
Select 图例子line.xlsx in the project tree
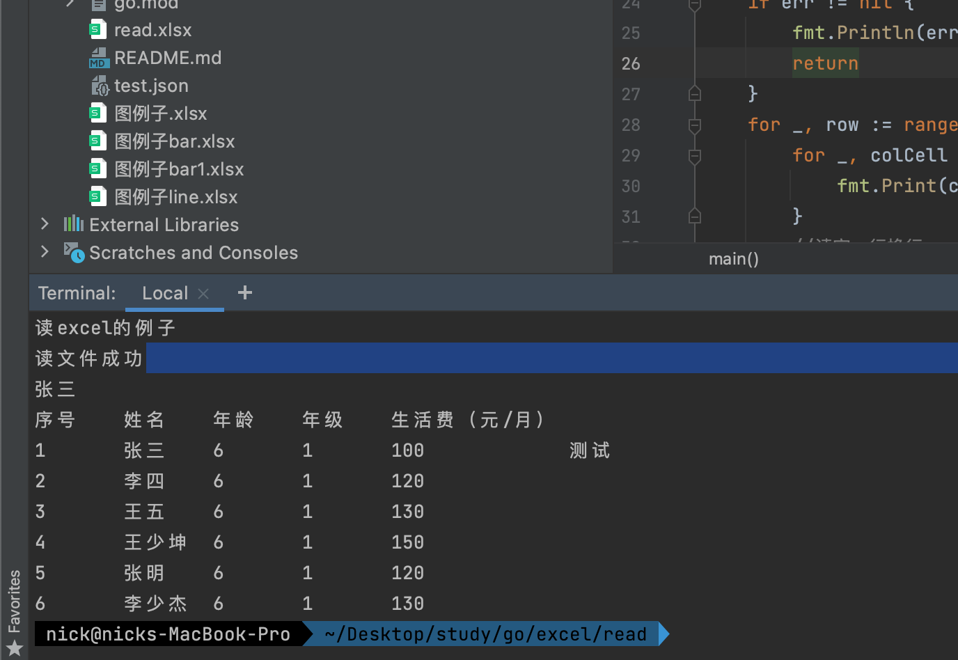coord(176,197)
